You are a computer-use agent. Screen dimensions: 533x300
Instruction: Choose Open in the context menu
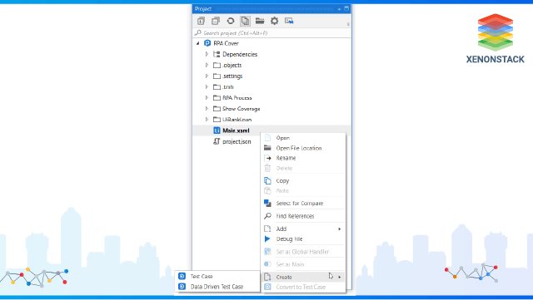click(283, 138)
